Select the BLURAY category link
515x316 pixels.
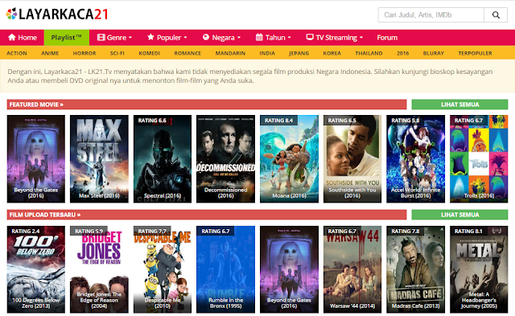434,53
